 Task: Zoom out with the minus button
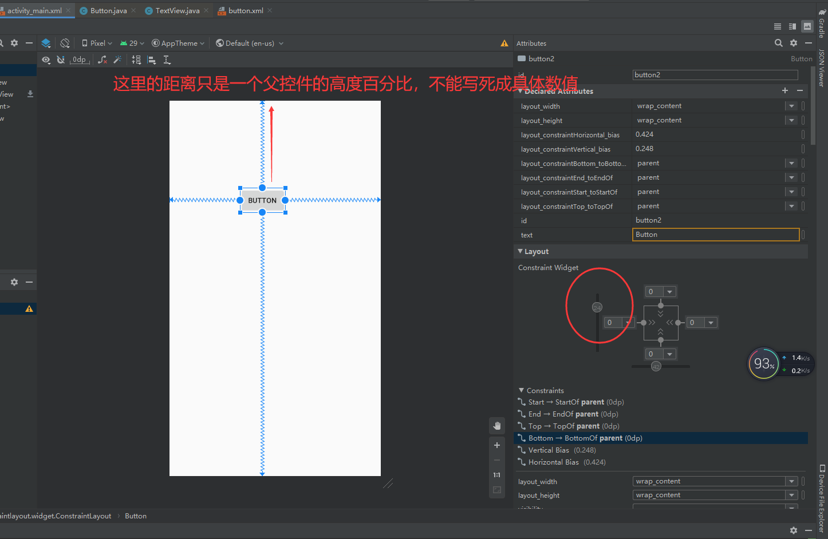(x=497, y=460)
